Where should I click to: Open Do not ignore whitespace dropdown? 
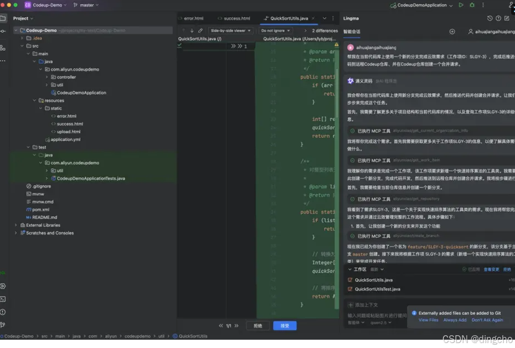(x=276, y=30)
